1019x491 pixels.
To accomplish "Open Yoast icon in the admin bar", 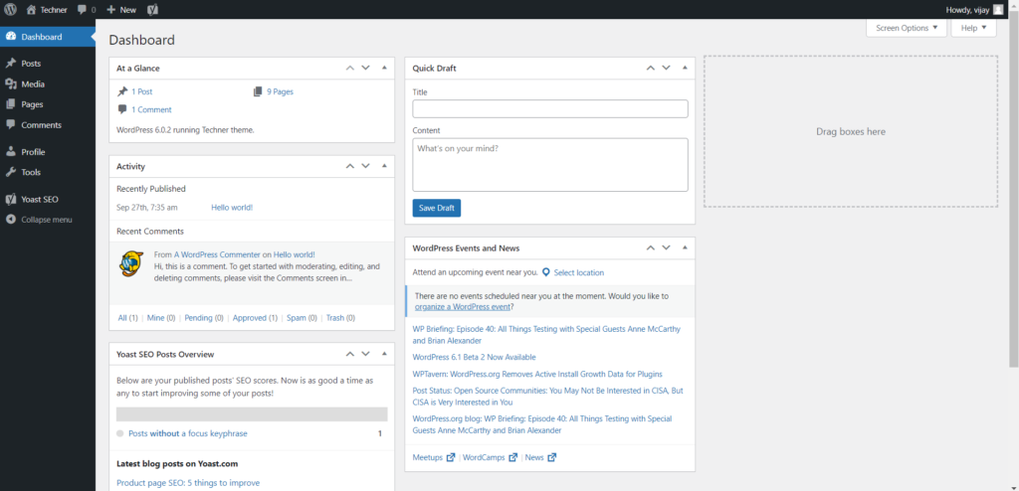I will click(x=152, y=10).
